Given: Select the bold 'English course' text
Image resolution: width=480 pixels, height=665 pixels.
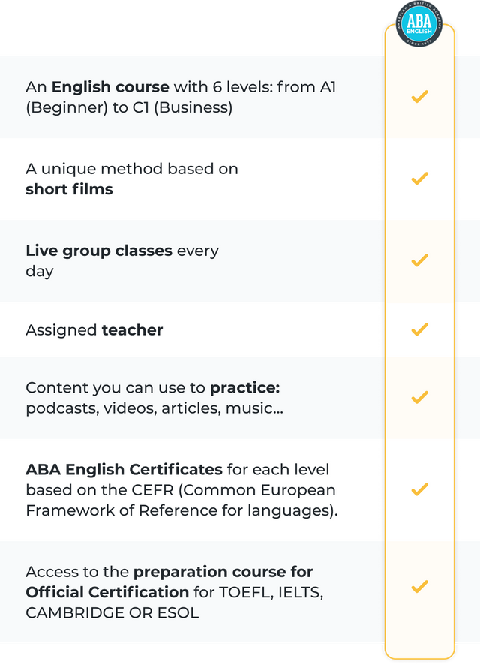Looking at the screenshot, I should [110, 87].
